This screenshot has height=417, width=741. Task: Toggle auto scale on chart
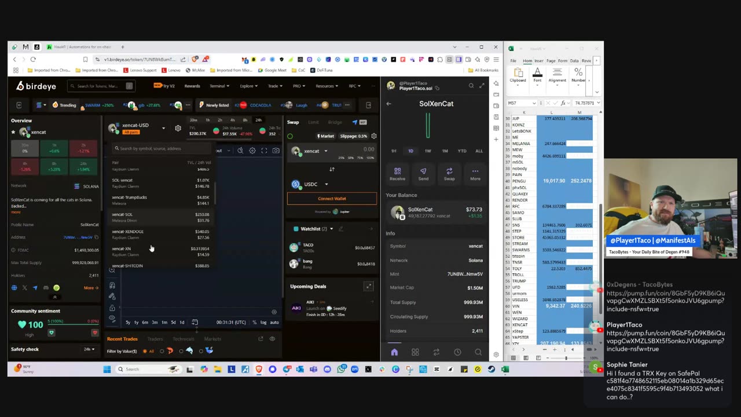coord(274,322)
